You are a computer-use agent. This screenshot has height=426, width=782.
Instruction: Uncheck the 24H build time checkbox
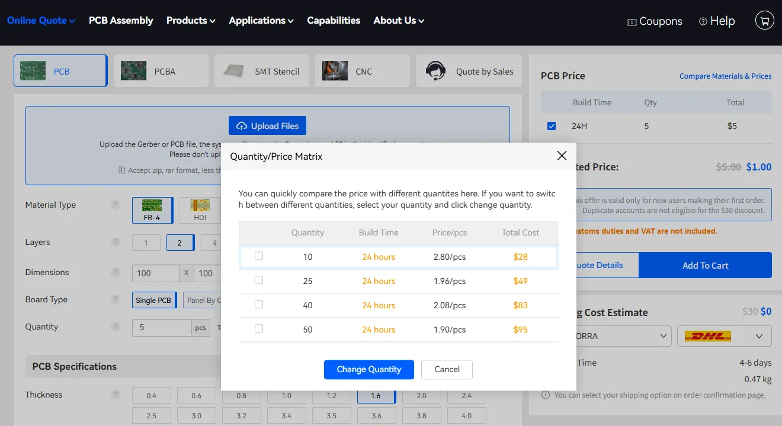[552, 126]
